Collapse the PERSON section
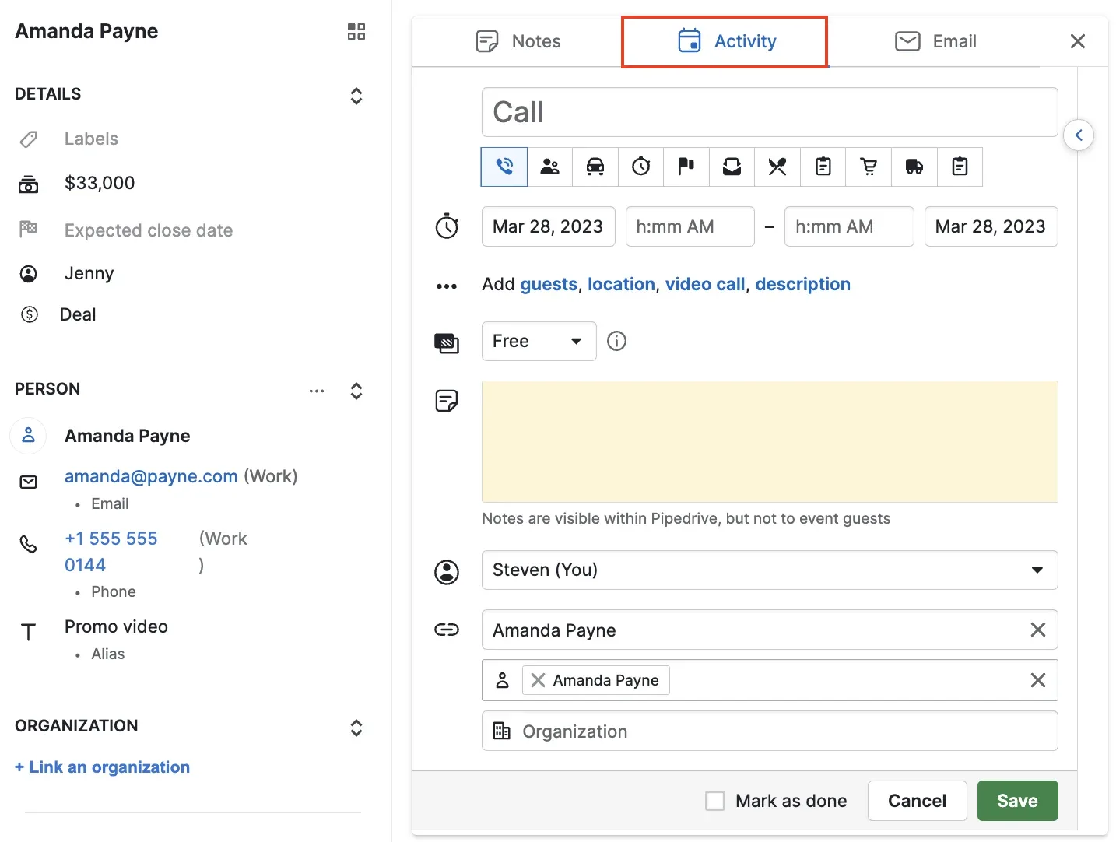Screen dimensions: 1116x842 [356, 391]
